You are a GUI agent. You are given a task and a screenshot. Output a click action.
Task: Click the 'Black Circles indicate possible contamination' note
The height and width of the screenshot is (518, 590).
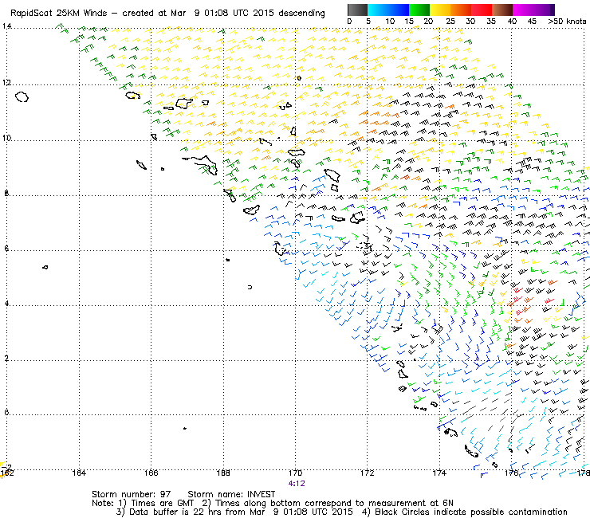point(471,512)
